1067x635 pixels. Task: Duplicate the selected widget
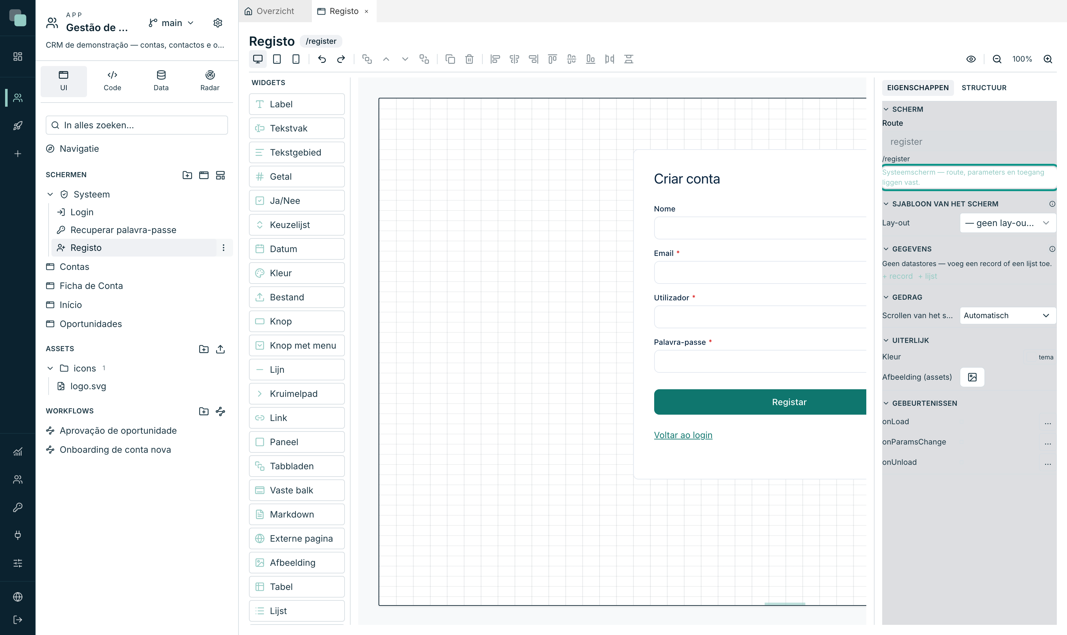[450, 59]
